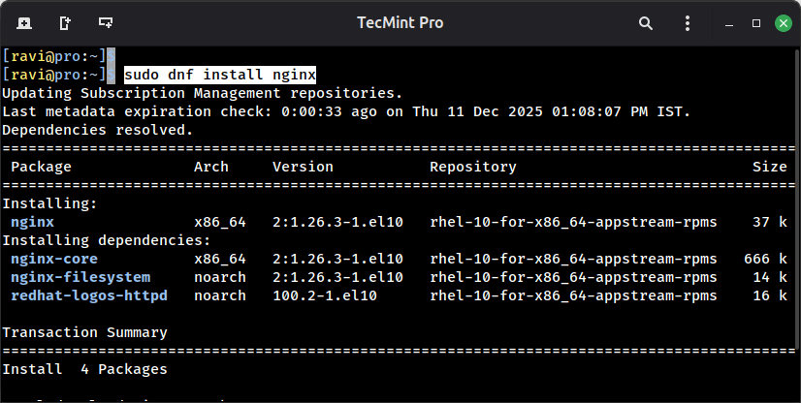This screenshot has width=801, height=403.
Task: Click the Version column header
Action: pyautogui.click(x=303, y=167)
